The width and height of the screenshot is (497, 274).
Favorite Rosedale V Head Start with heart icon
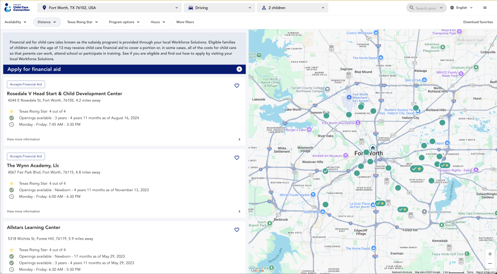pyautogui.click(x=237, y=86)
